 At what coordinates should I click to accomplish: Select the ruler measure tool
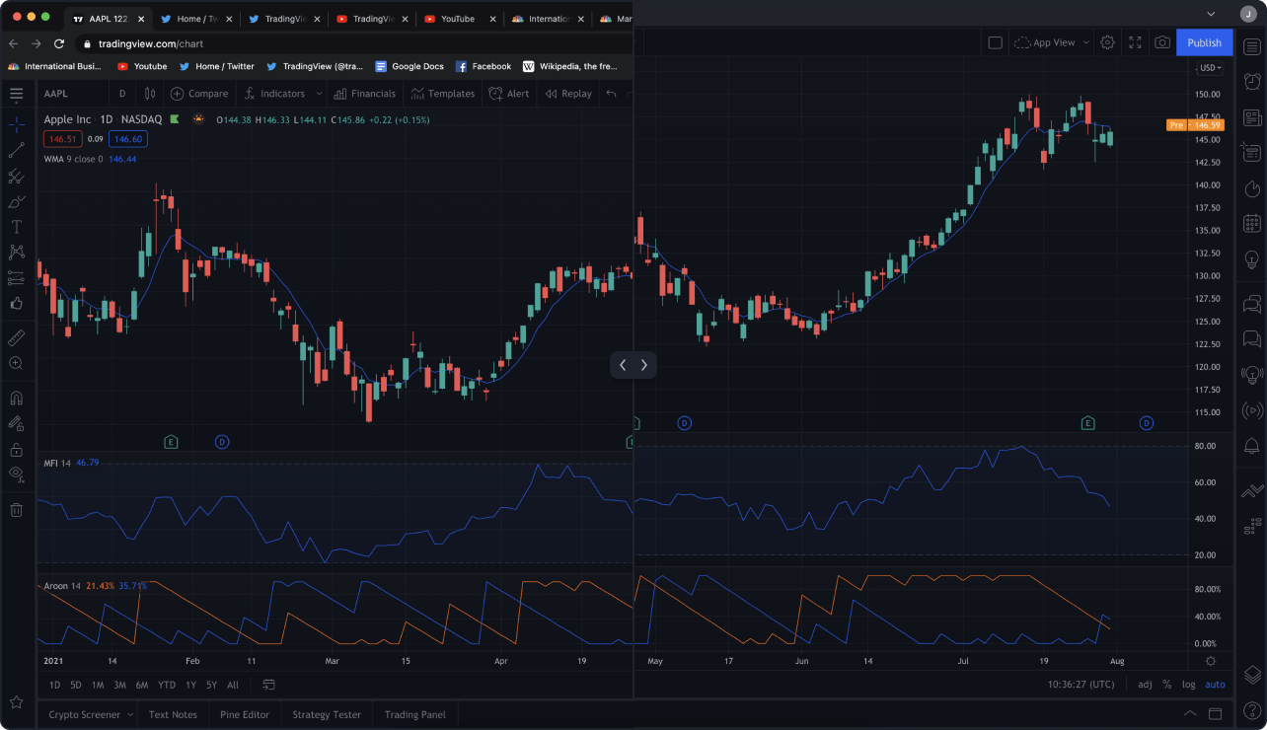[17, 338]
